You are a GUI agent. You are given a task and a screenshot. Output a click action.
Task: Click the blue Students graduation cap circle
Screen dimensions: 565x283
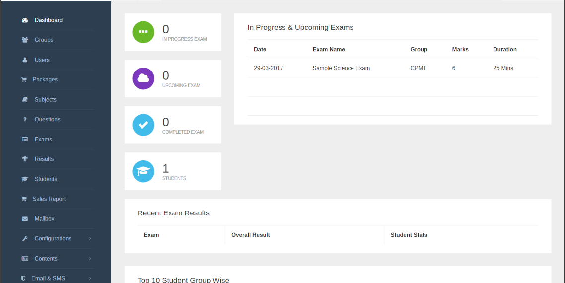tap(143, 171)
